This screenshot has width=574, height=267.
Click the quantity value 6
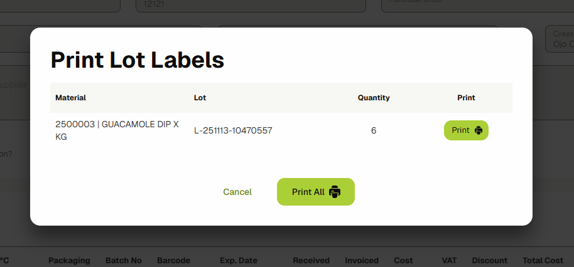(374, 130)
